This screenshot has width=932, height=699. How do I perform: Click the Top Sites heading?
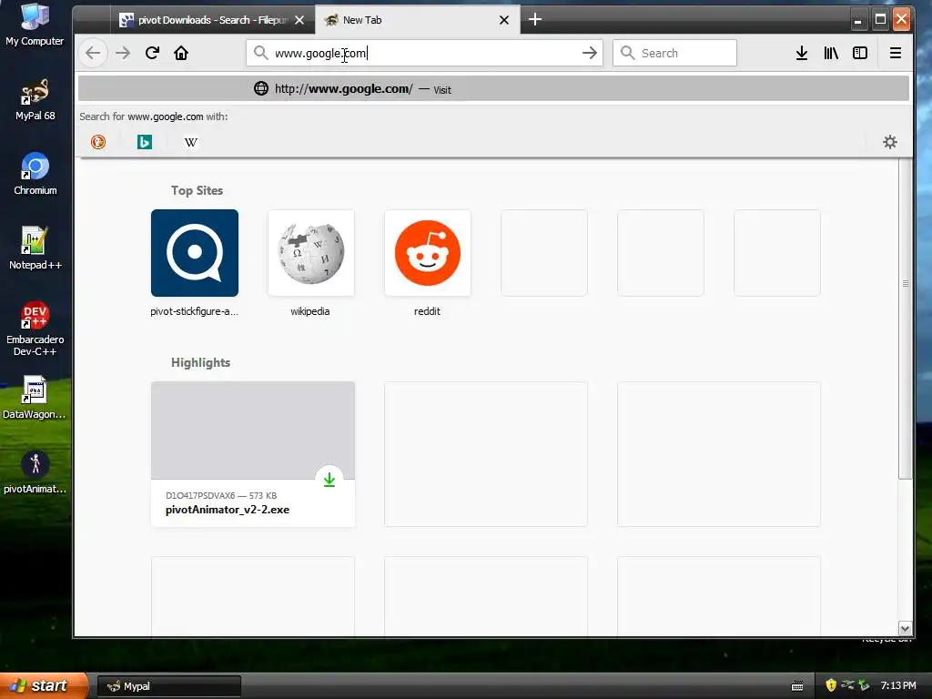(197, 191)
